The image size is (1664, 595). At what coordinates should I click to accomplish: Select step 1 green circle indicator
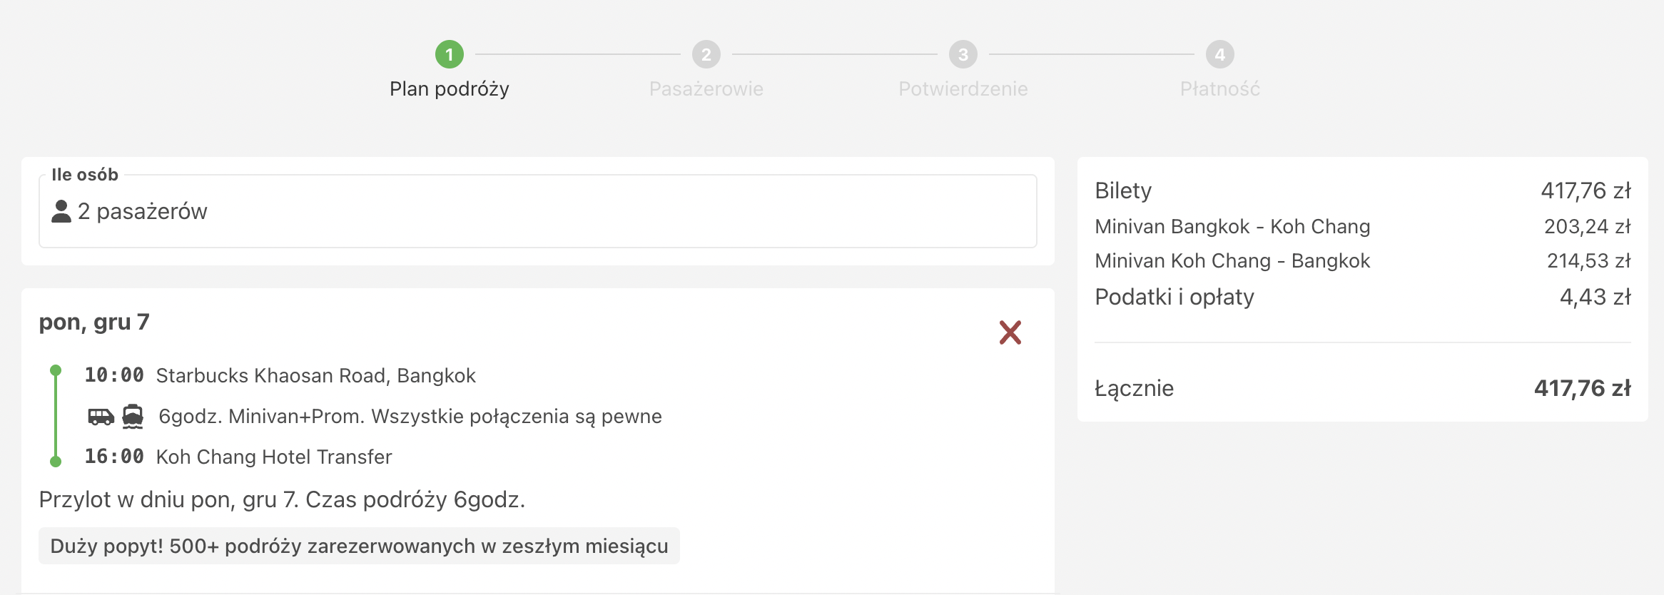[x=450, y=54]
